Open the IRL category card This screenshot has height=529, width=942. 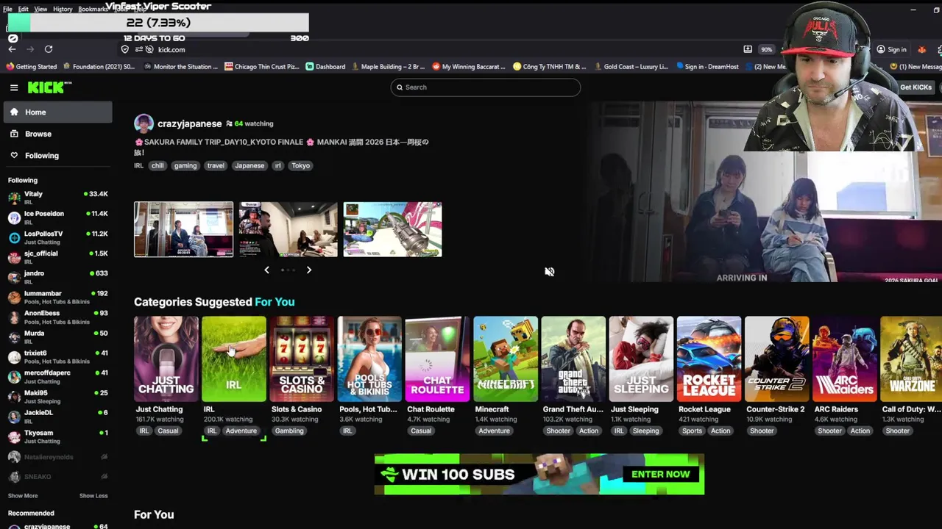click(x=234, y=359)
